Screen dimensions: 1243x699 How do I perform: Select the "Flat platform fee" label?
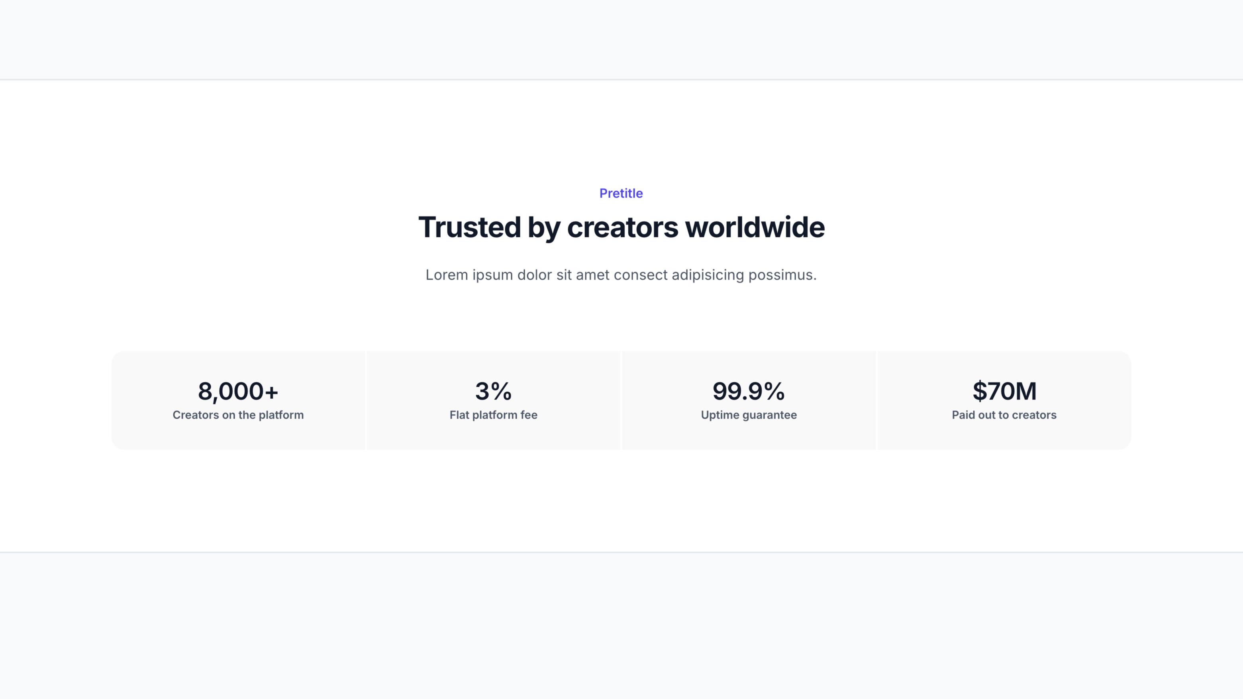click(493, 415)
